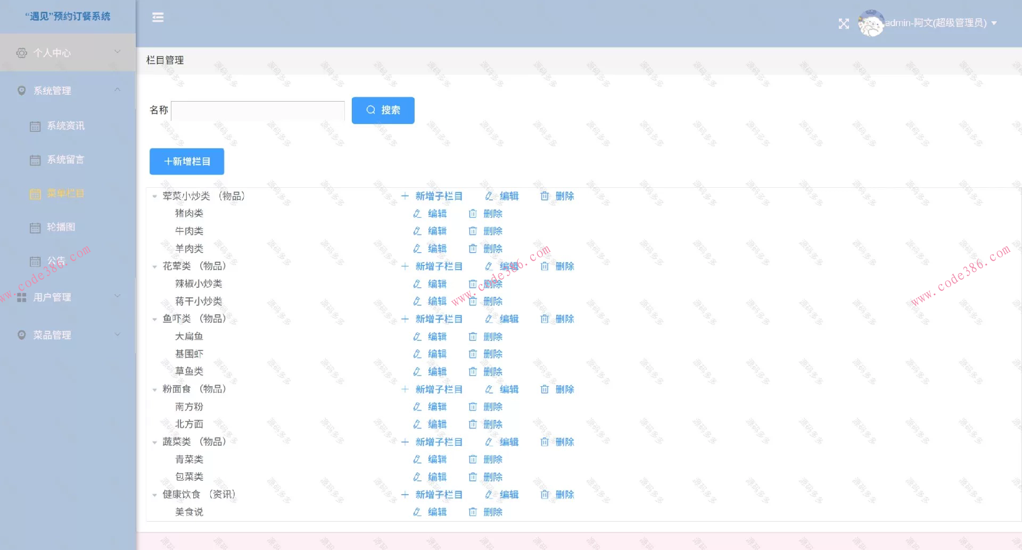Collapse the 粉面食 tree node
The image size is (1022, 550).
[154, 389]
